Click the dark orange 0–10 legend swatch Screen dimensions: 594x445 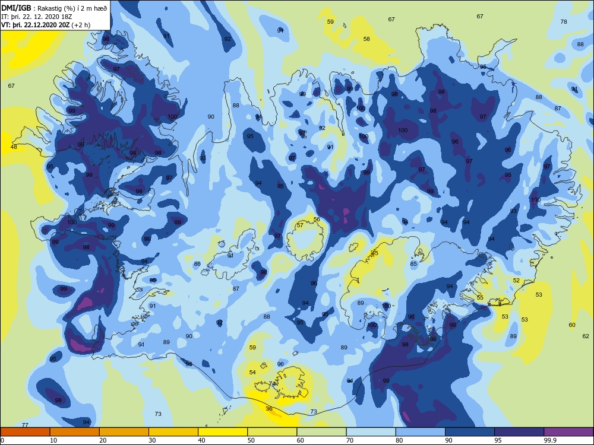(x=25, y=432)
